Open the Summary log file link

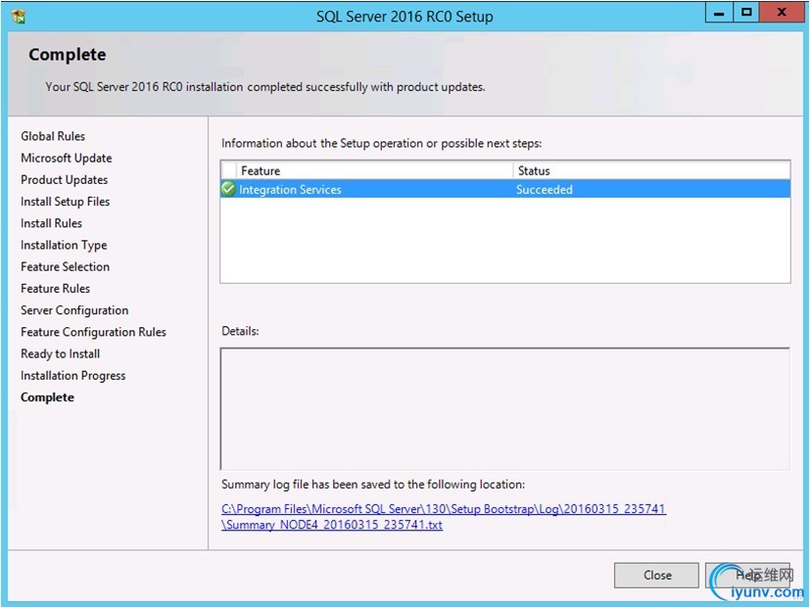click(444, 517)
